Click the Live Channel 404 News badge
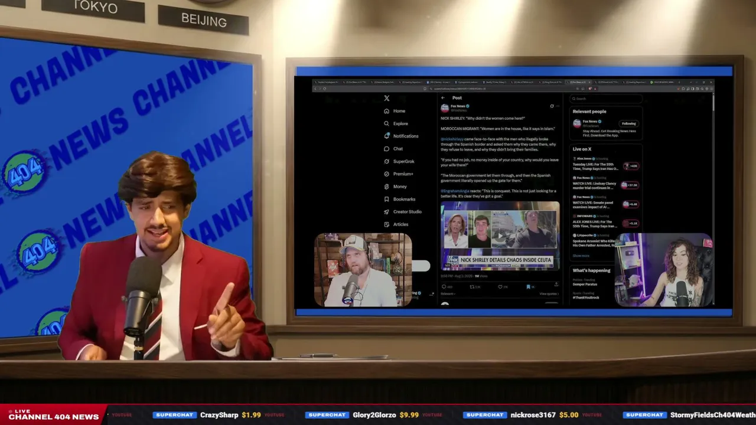This screenshot has height=425, width=756. point(54,414)
